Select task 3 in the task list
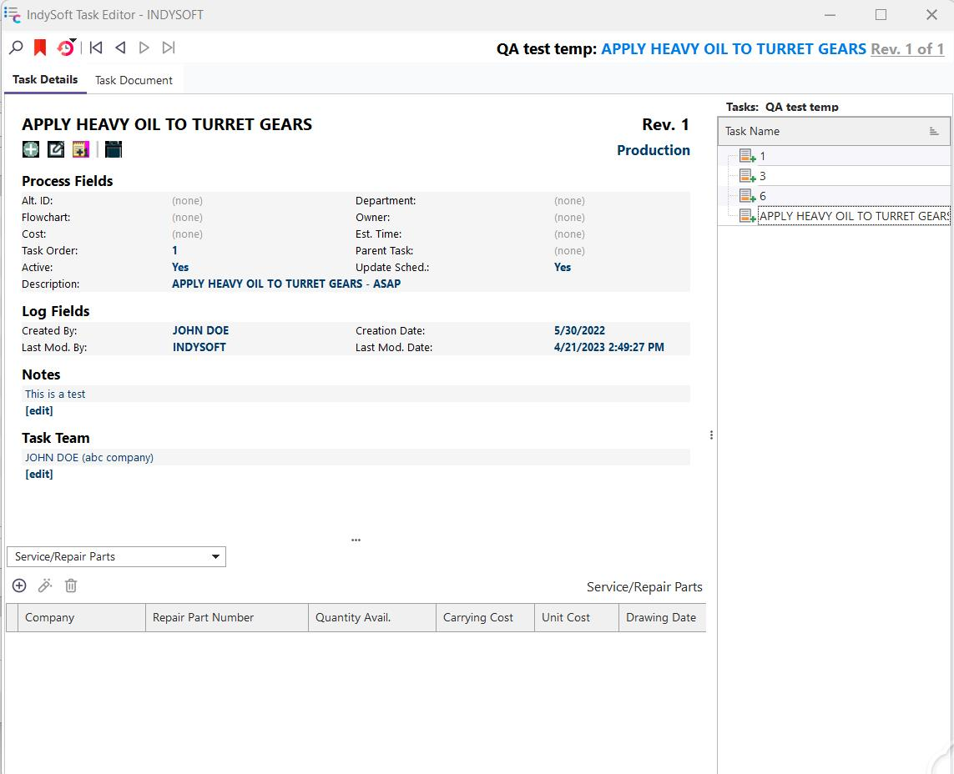Viewport: 954px width, 774px height. 762,176
